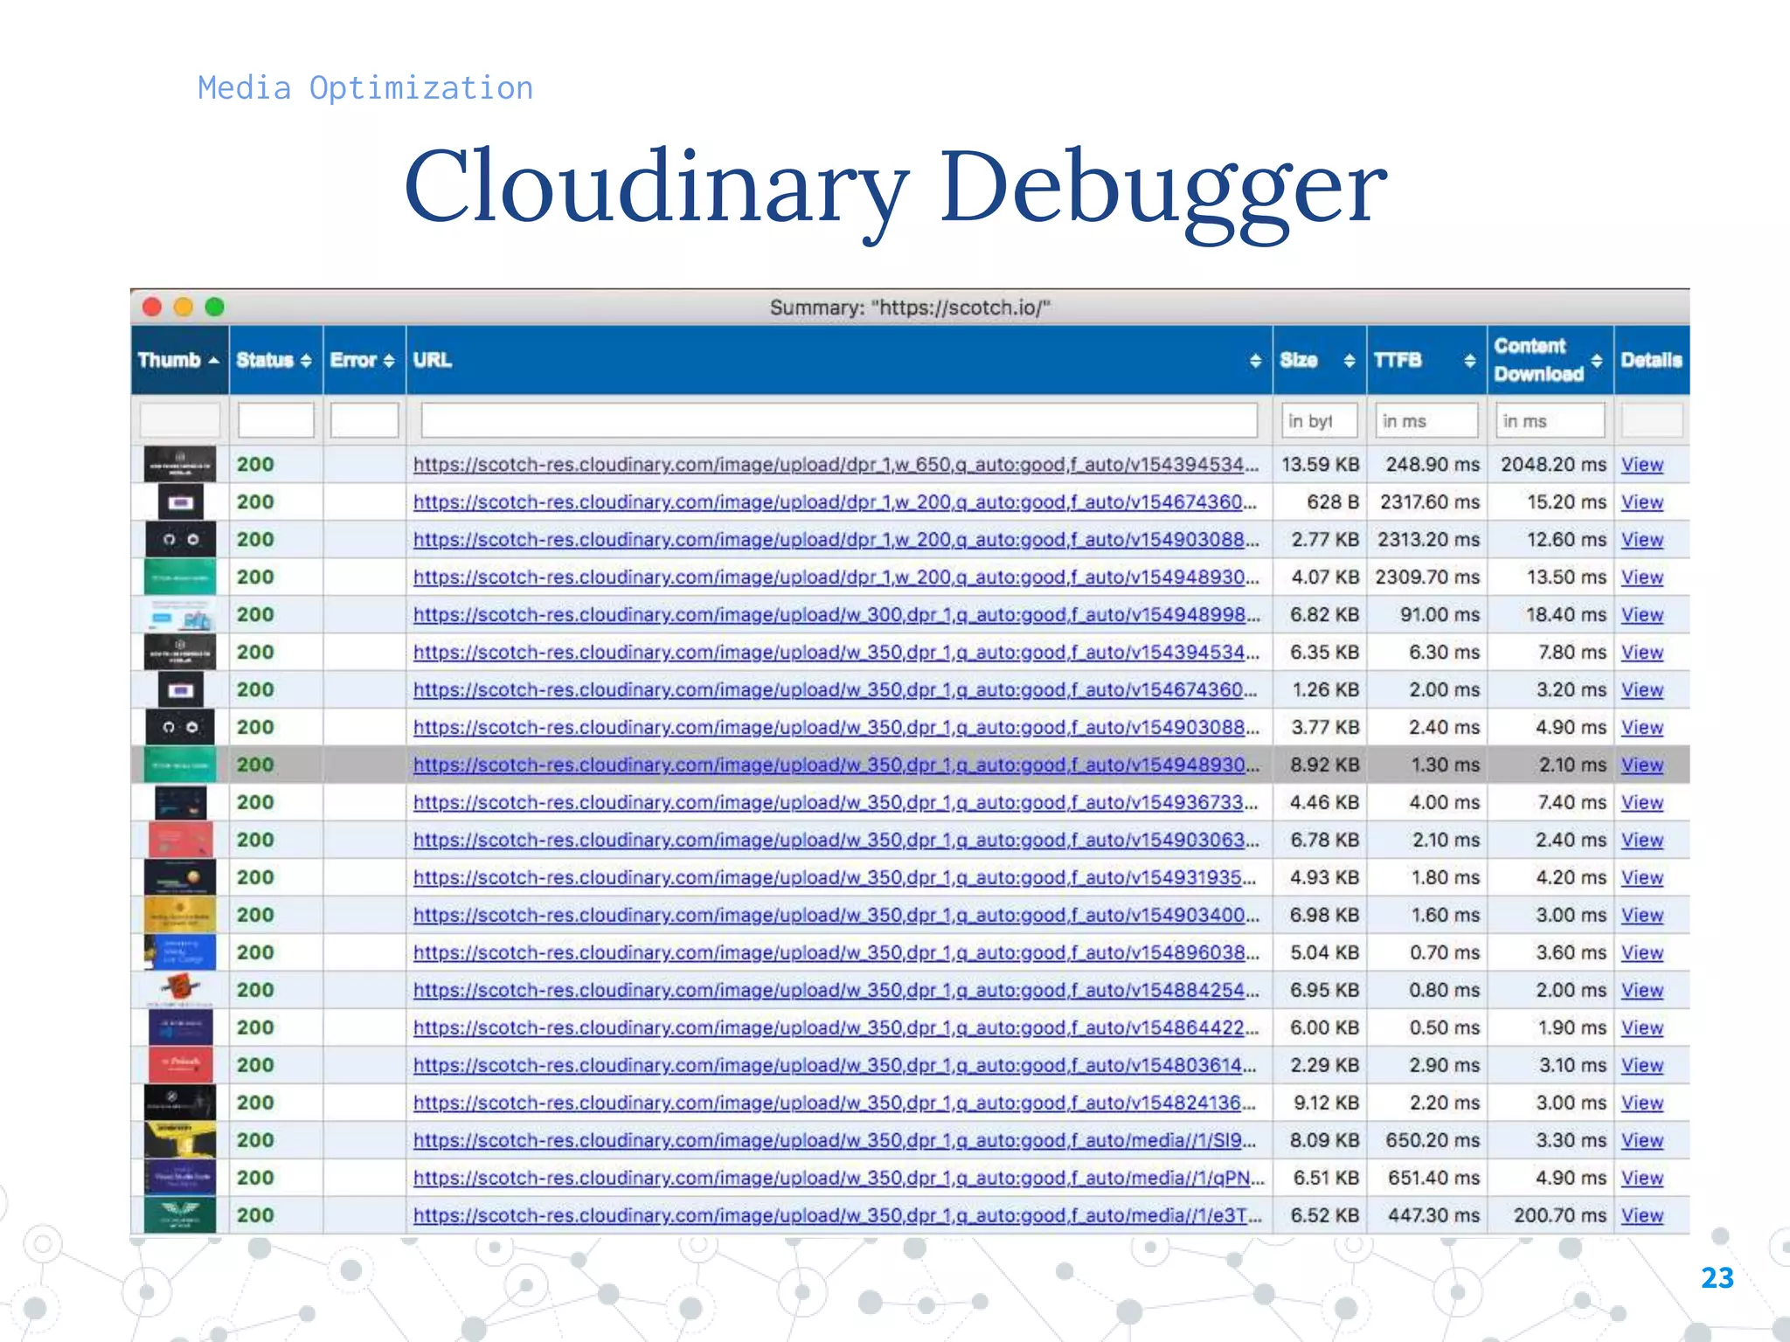Open the w_300 URL of 6.82 KB image

[x=836, y=615]
